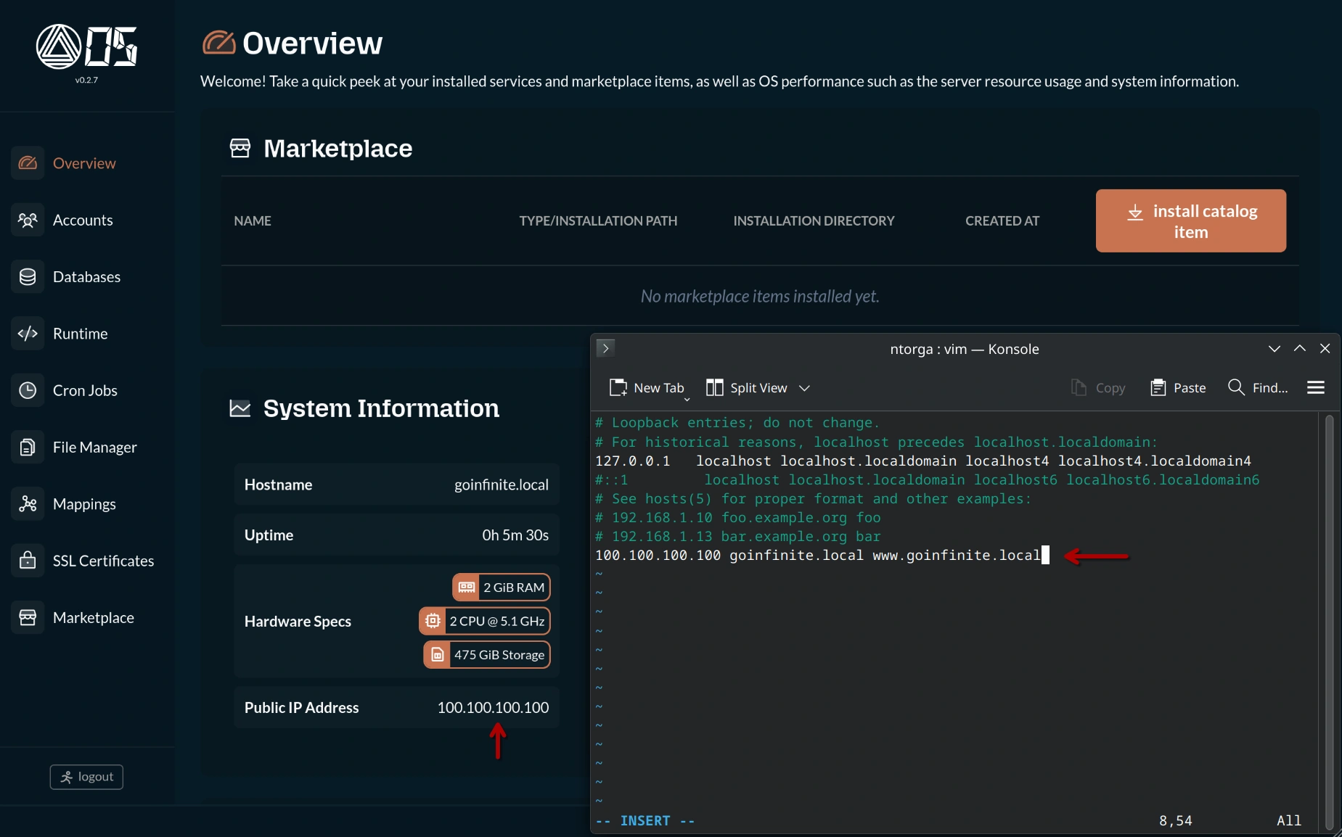The image size is (1342, 837).
Task: Open the Accounts section icon
Action: (x=28, y=220)
